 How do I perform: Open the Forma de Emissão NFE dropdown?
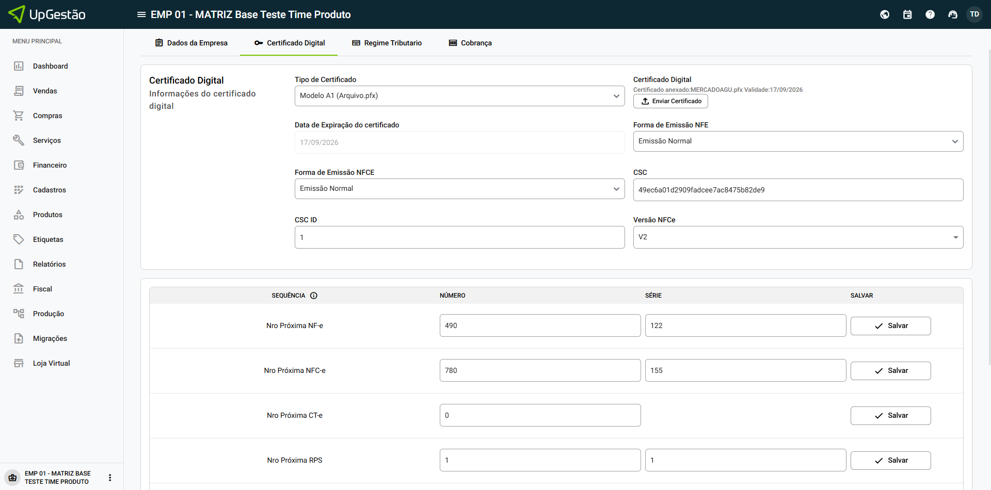pyautogui.click(x=798, y=141)
